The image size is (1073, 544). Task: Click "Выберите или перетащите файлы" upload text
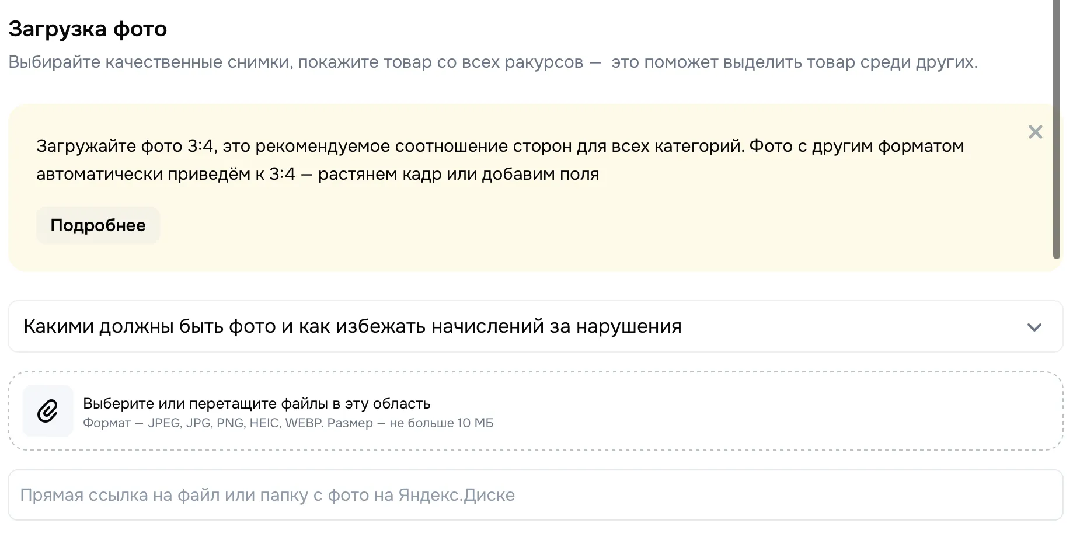(256, 403)
